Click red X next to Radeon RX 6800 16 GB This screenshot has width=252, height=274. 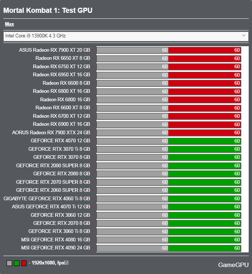[x=93, y=100]
